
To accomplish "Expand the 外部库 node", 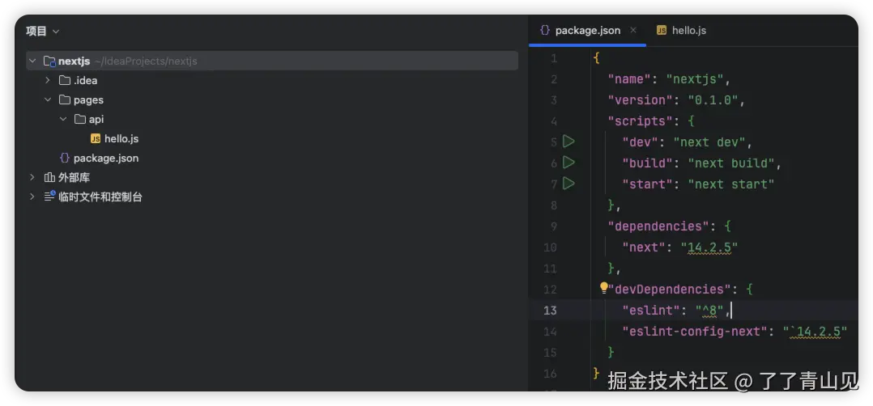I will pyautogui.click(x=32, y=178).
